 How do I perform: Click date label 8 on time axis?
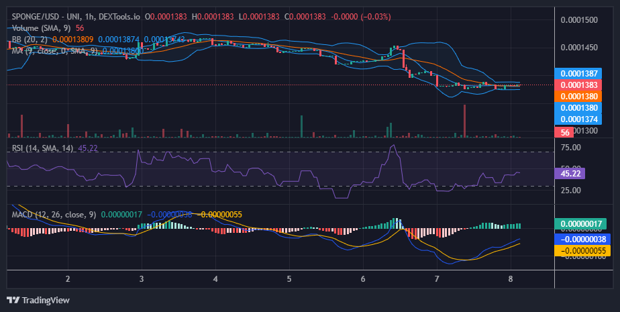click(x=511, y=278)
